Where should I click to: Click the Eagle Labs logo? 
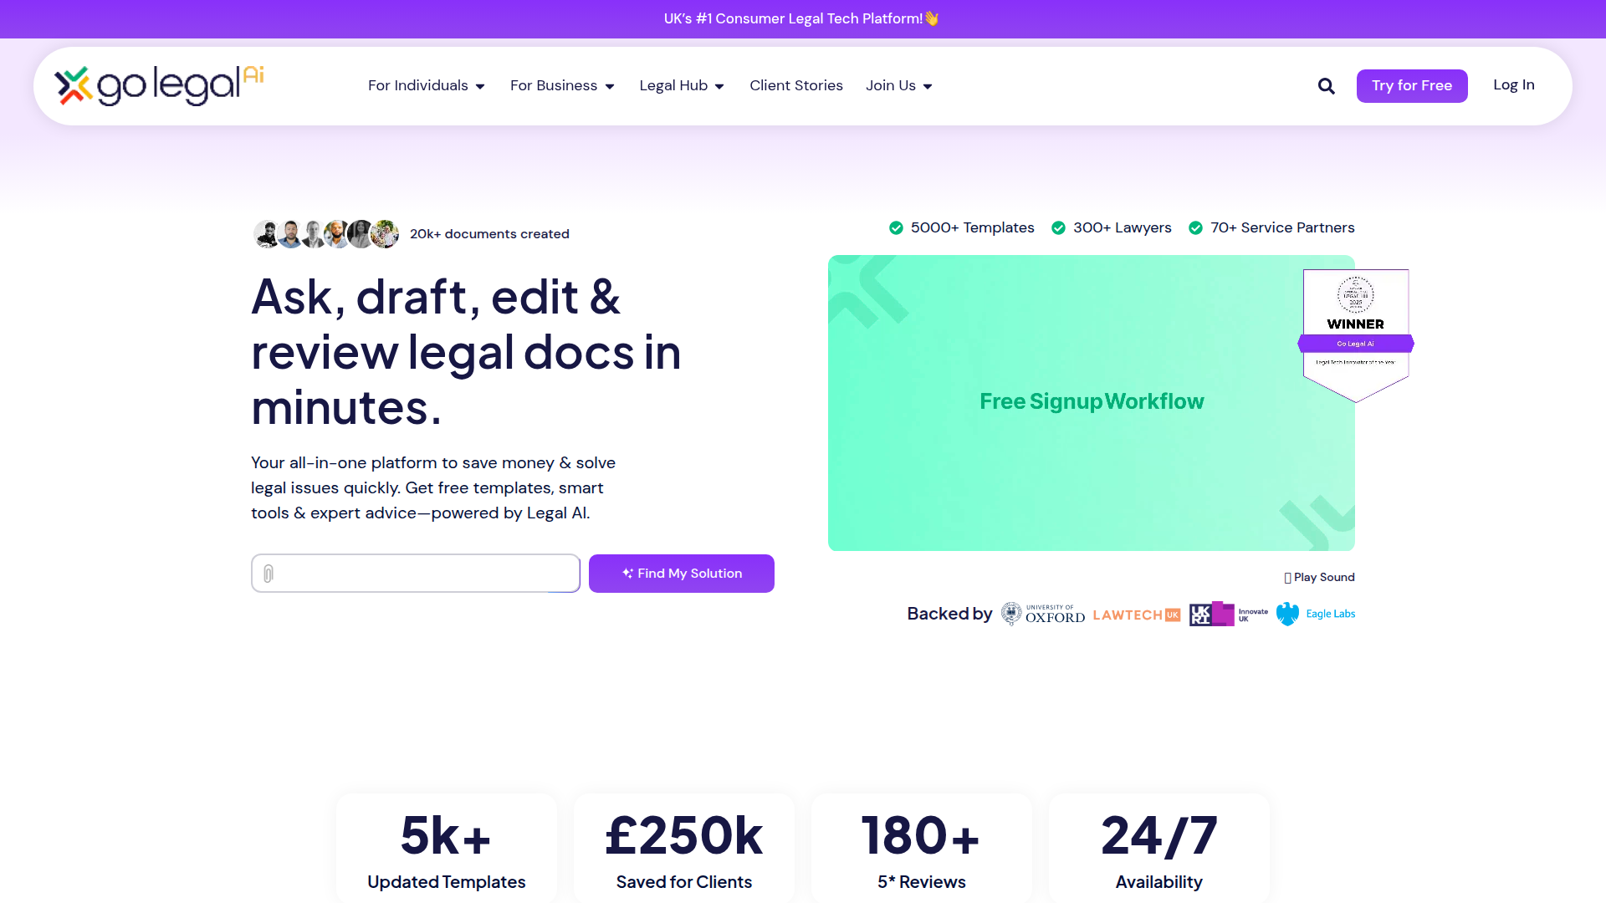(x=1316, y=614)
